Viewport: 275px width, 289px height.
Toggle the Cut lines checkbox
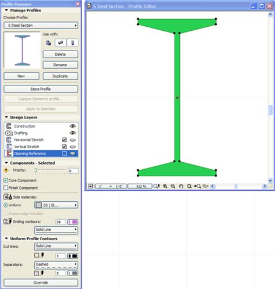pyautogui.click(x=37, y=255)
